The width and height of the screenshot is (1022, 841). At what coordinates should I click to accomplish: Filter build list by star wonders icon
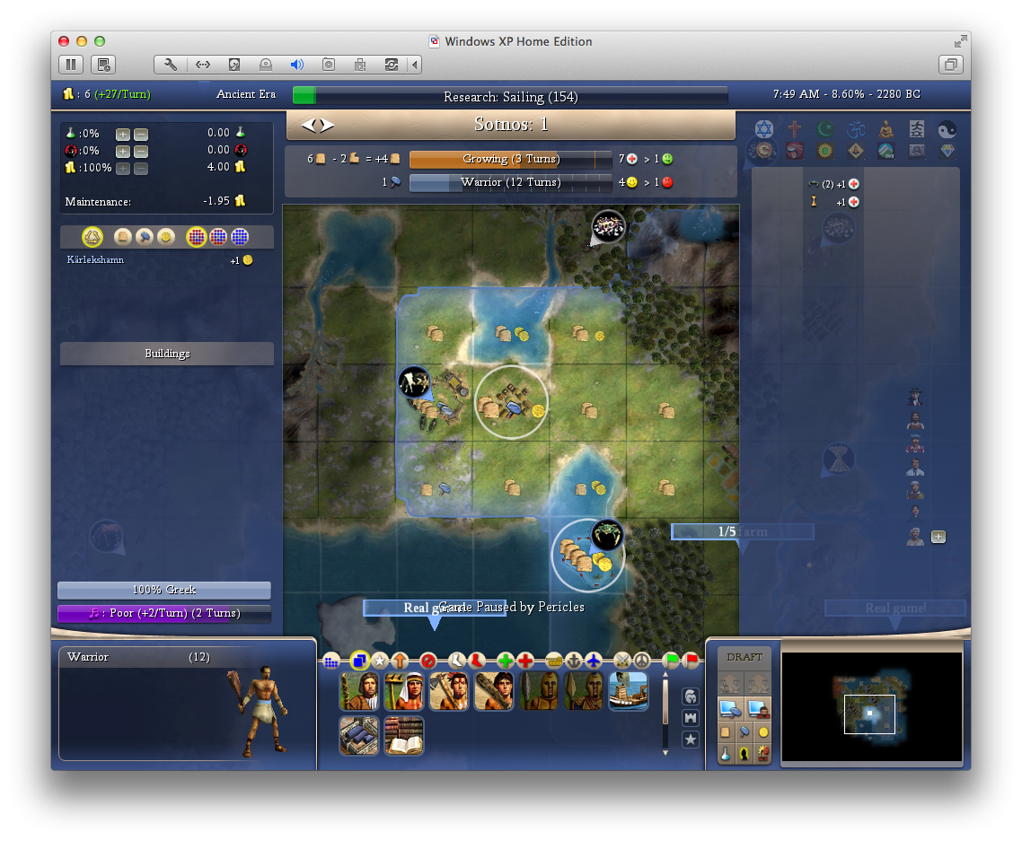691,740
